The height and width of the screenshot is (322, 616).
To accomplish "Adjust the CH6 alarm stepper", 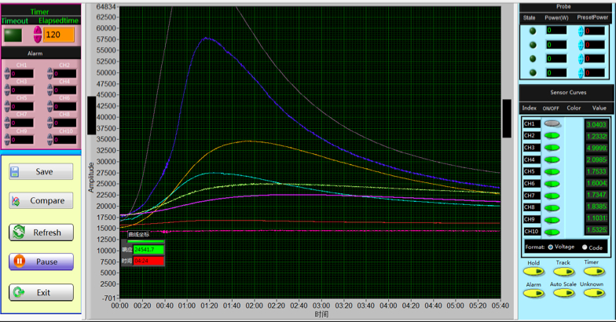I will pyautogui.click(x=50, y=107).
